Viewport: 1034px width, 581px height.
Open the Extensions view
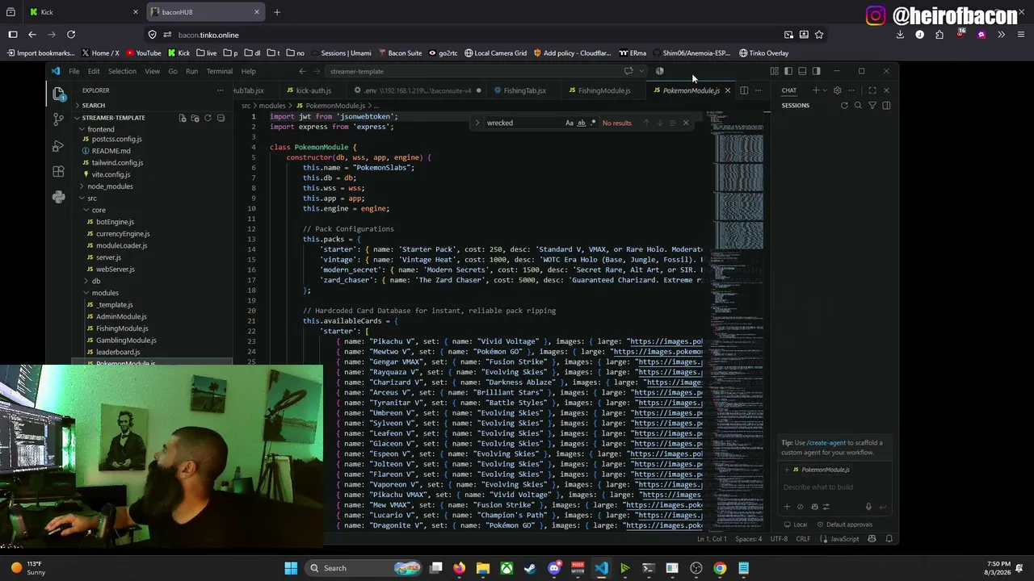(58, 171)
